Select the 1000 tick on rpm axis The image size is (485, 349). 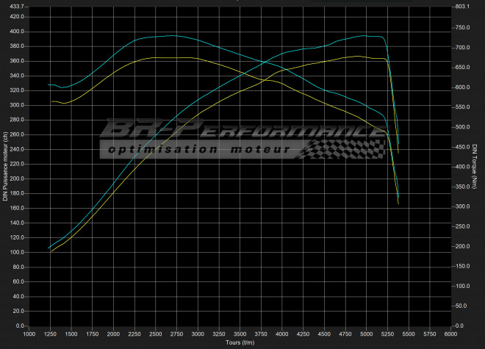click(29, 334)
